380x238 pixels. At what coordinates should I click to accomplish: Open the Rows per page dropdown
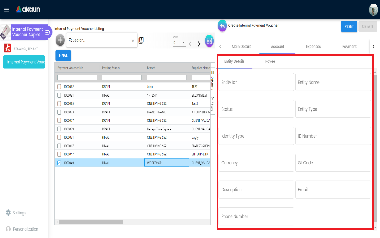(x=179, y=43)
